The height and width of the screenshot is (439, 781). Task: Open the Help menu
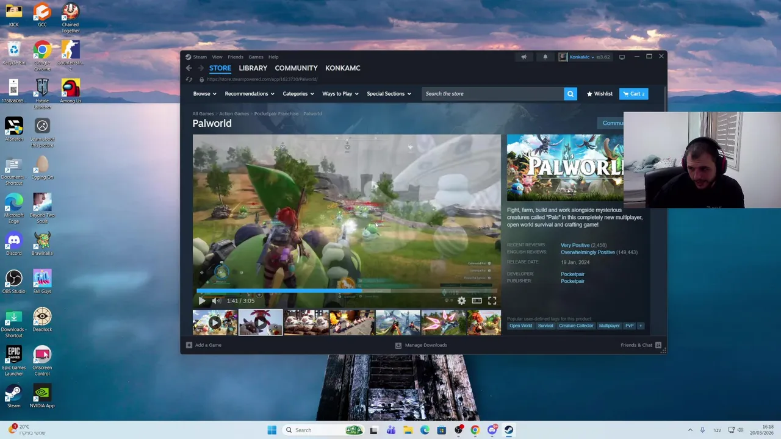click(273, 57)
